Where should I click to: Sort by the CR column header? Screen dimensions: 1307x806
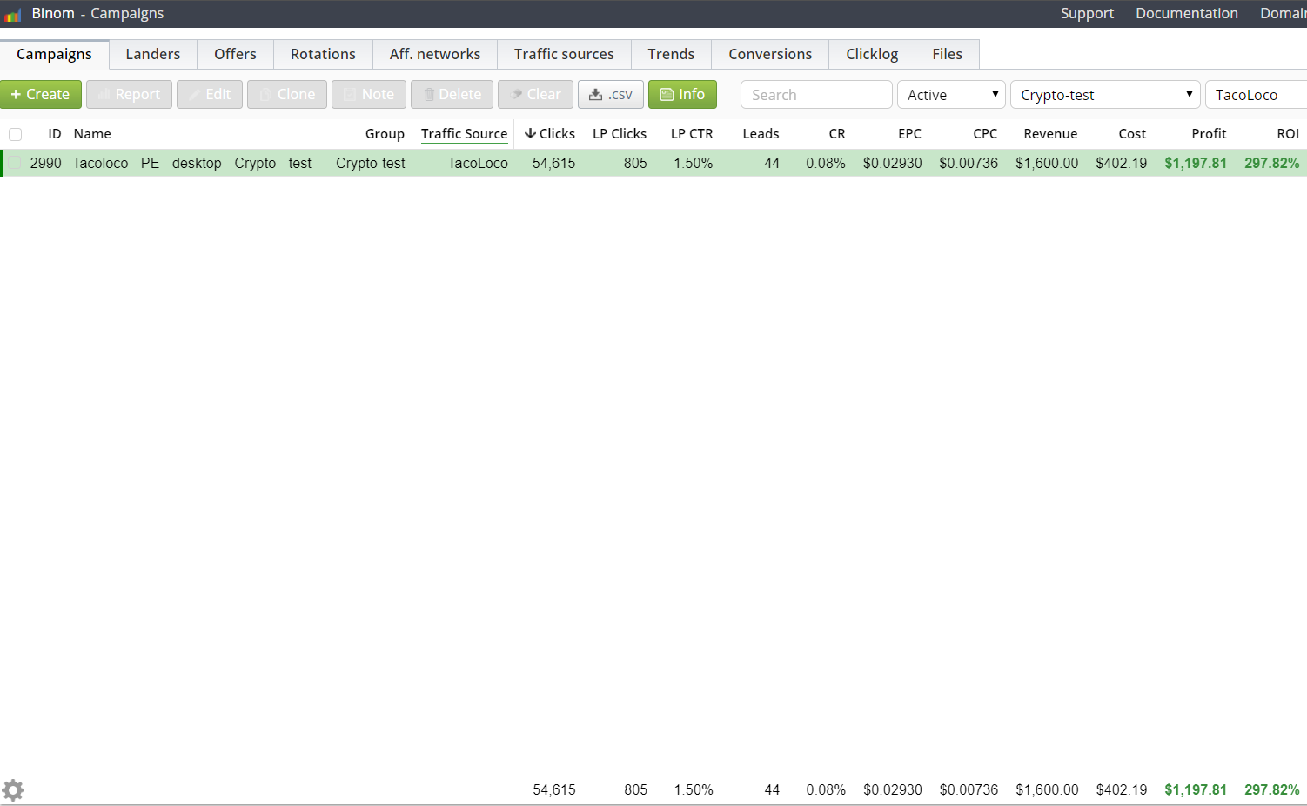[x=837, y=134]
